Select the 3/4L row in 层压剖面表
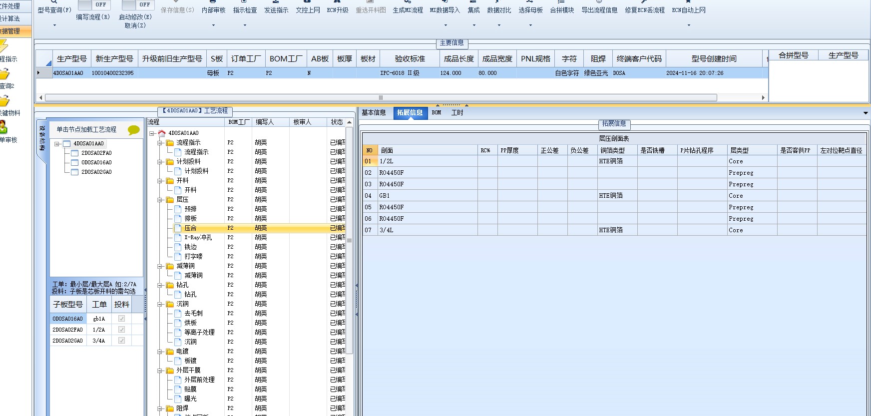871x416 pixels. click(x=614, y=230)
